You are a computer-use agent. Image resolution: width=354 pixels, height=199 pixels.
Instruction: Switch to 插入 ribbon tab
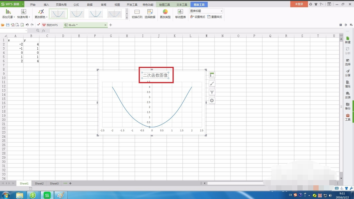point(46,5)
